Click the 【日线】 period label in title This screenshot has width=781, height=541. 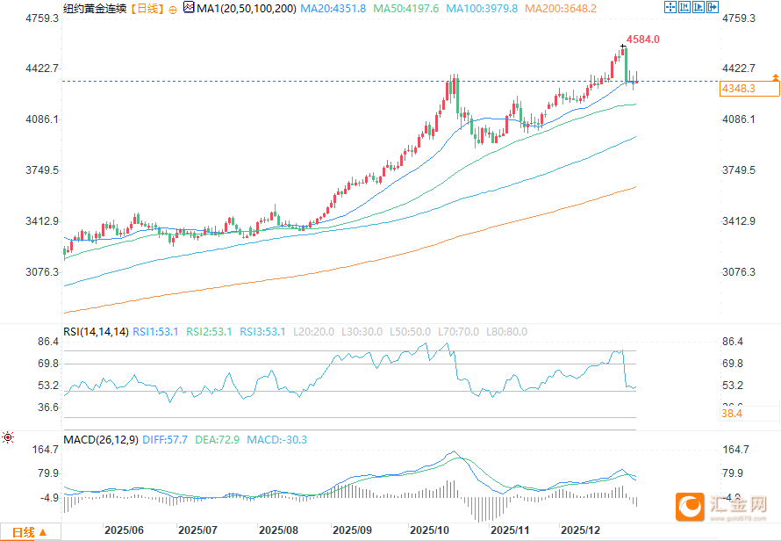(x=147, y=9)
